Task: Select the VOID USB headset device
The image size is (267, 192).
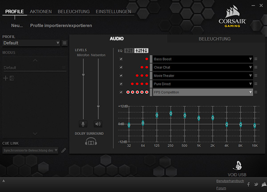Action: (x=237, y=168)
